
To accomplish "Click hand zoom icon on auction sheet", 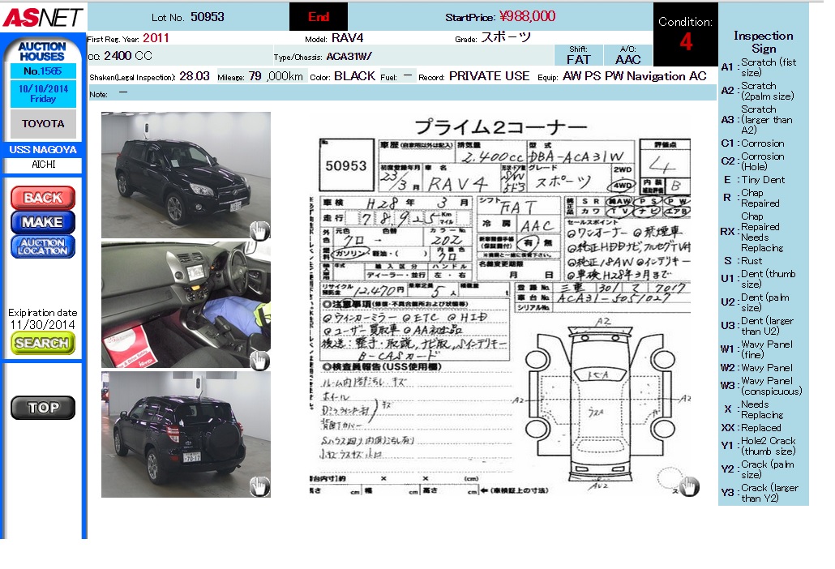I will (x=688, y=486).
